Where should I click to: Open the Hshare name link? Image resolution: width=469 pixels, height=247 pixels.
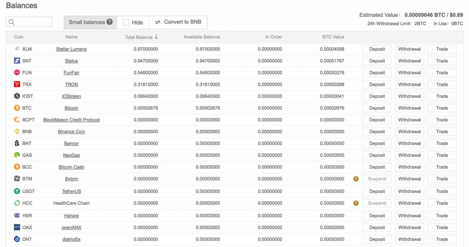tap(72, 216)
